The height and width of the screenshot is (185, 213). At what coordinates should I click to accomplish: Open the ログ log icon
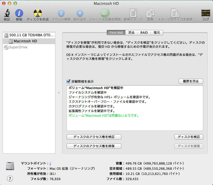point(206,13)
